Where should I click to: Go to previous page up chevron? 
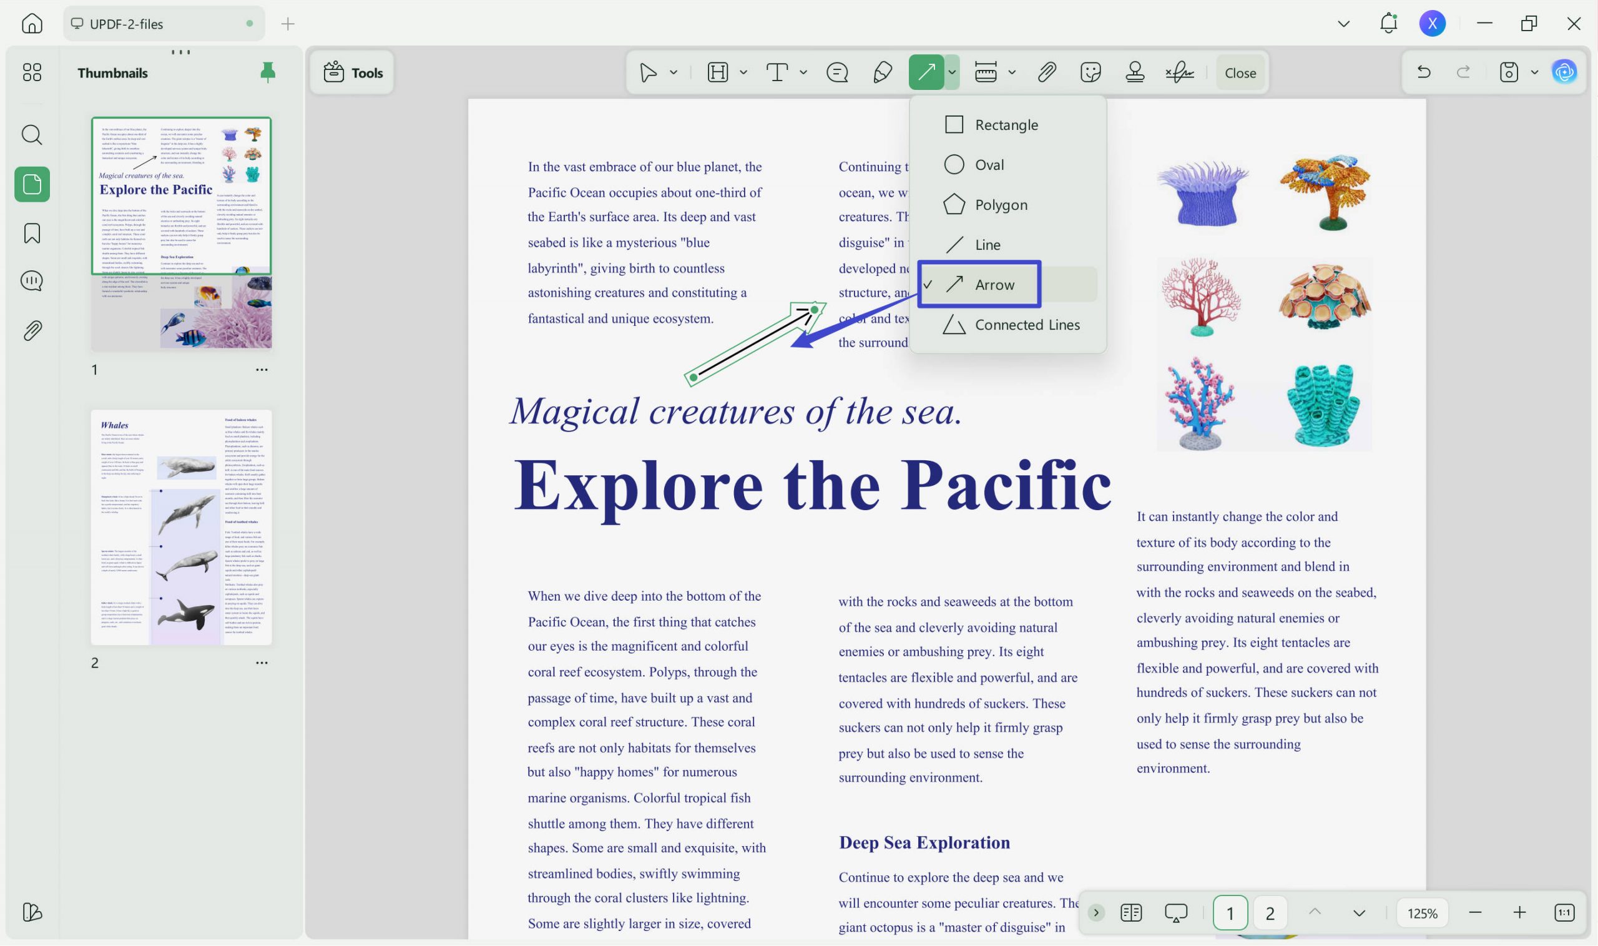point(1315,912)
